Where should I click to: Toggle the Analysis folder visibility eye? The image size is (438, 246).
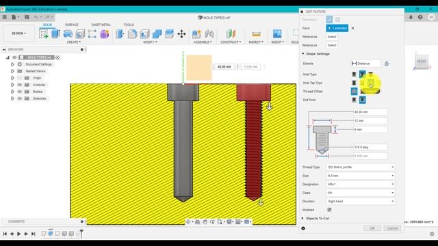click(20, 85)
